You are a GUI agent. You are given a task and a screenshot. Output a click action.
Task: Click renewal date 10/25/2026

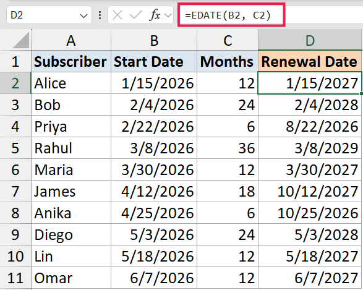tap(310, 213)
